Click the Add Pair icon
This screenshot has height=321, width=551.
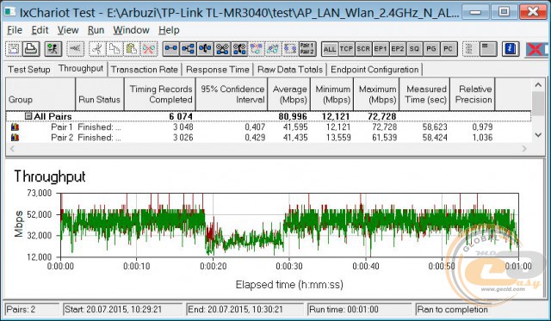tap(170, 49)
